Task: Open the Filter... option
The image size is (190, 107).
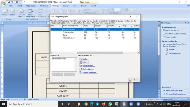Action: 85,62
